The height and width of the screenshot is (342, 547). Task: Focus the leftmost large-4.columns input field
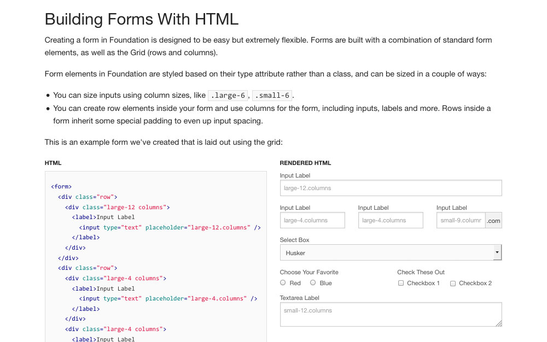click(312, 220)
